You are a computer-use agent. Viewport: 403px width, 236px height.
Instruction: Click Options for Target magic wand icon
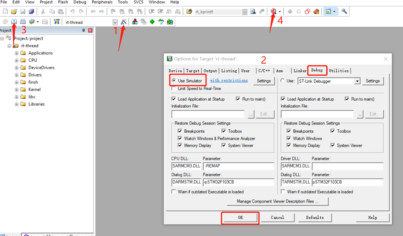[x=124, y=22]
